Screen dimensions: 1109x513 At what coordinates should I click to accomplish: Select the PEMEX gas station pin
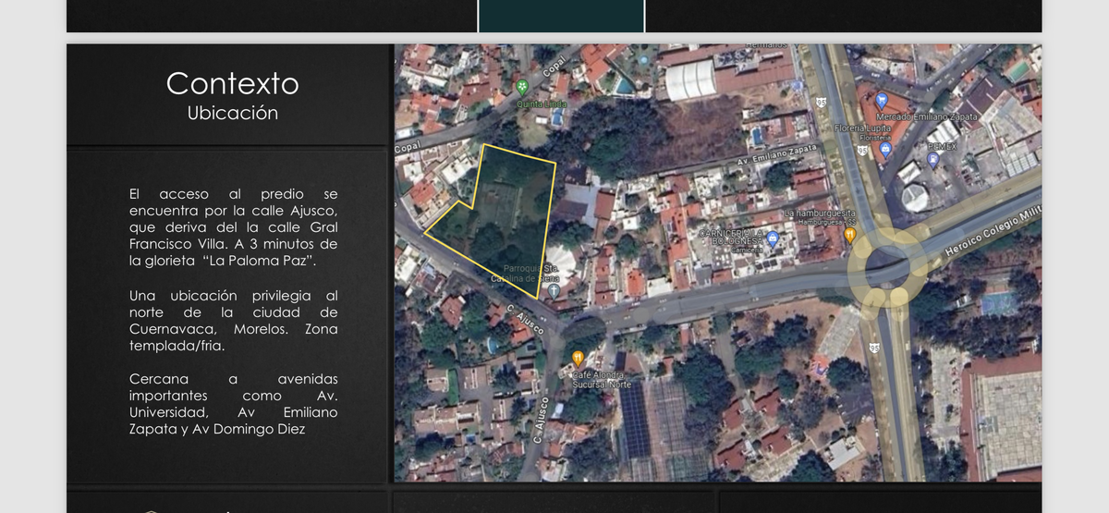(933, 159)
